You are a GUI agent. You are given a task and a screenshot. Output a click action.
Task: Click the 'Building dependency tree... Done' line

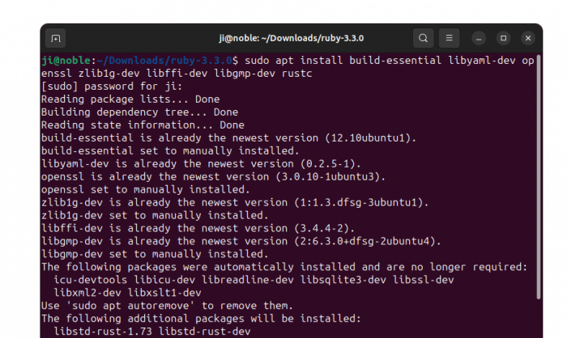[139, 112]
